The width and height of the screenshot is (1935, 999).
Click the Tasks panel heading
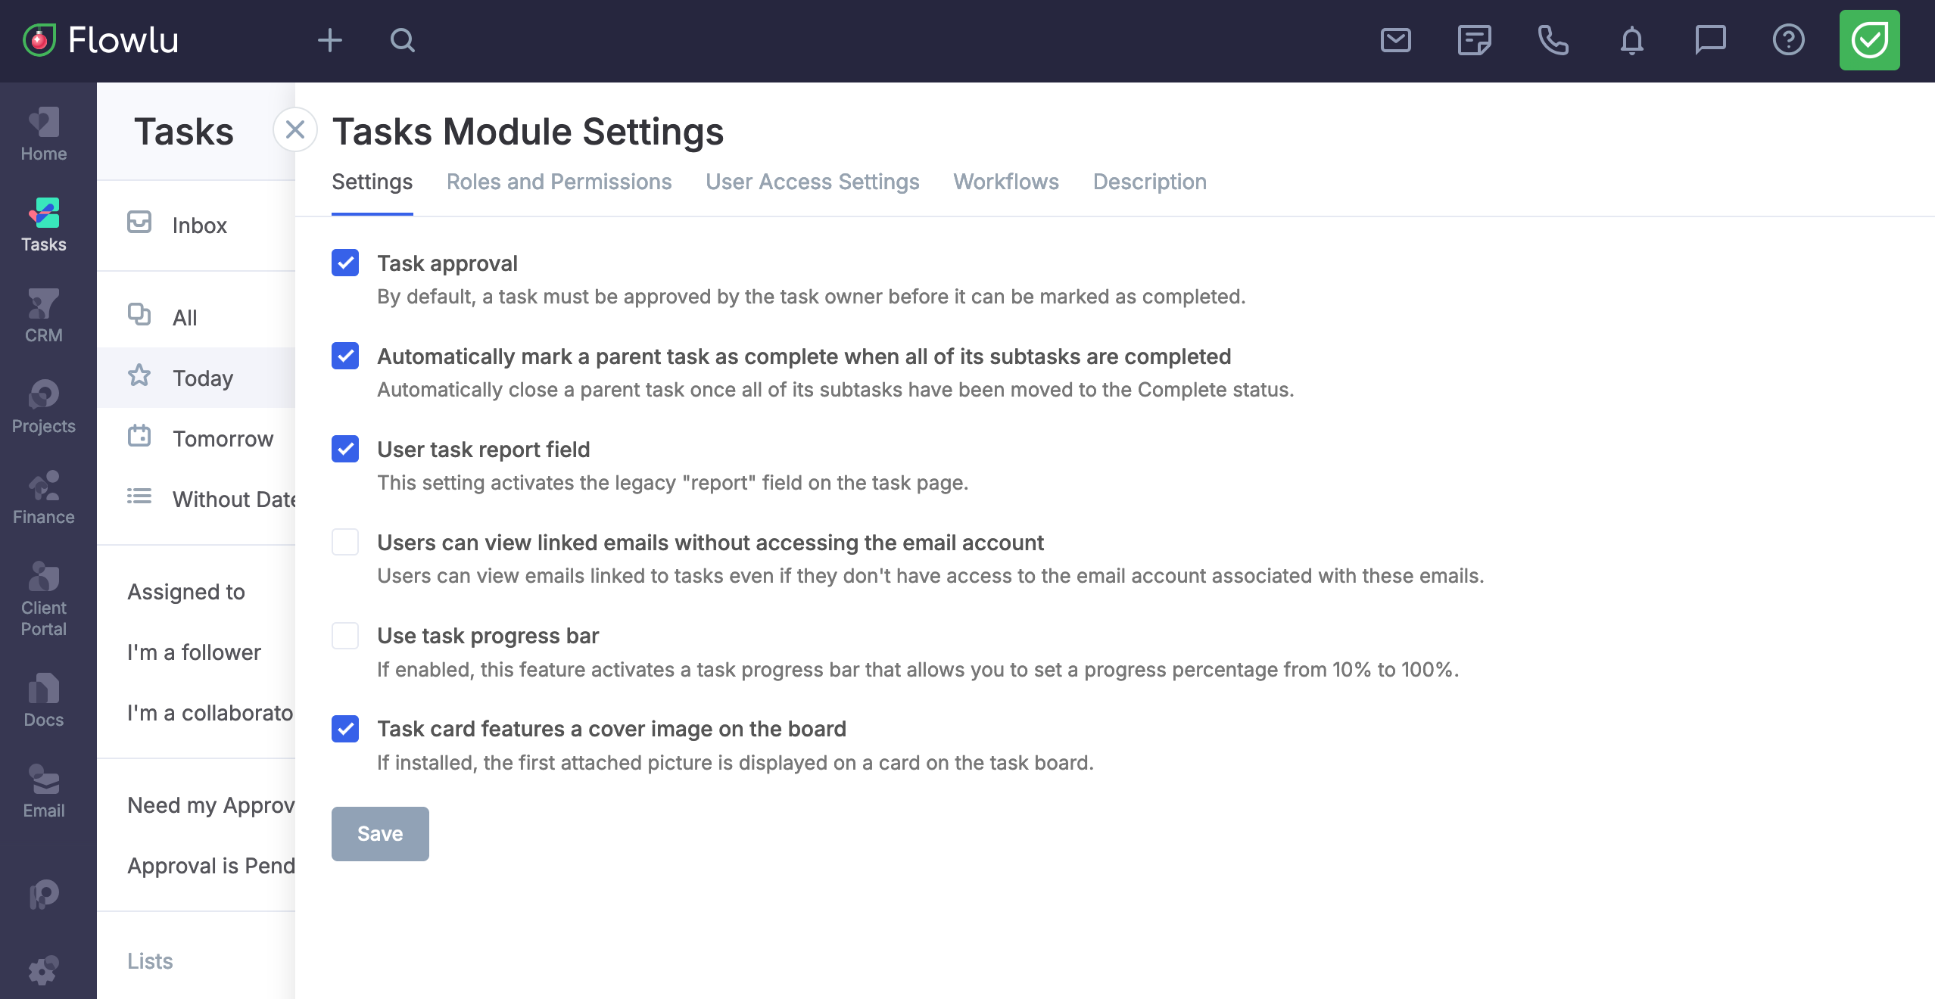(x=184, y=131)
